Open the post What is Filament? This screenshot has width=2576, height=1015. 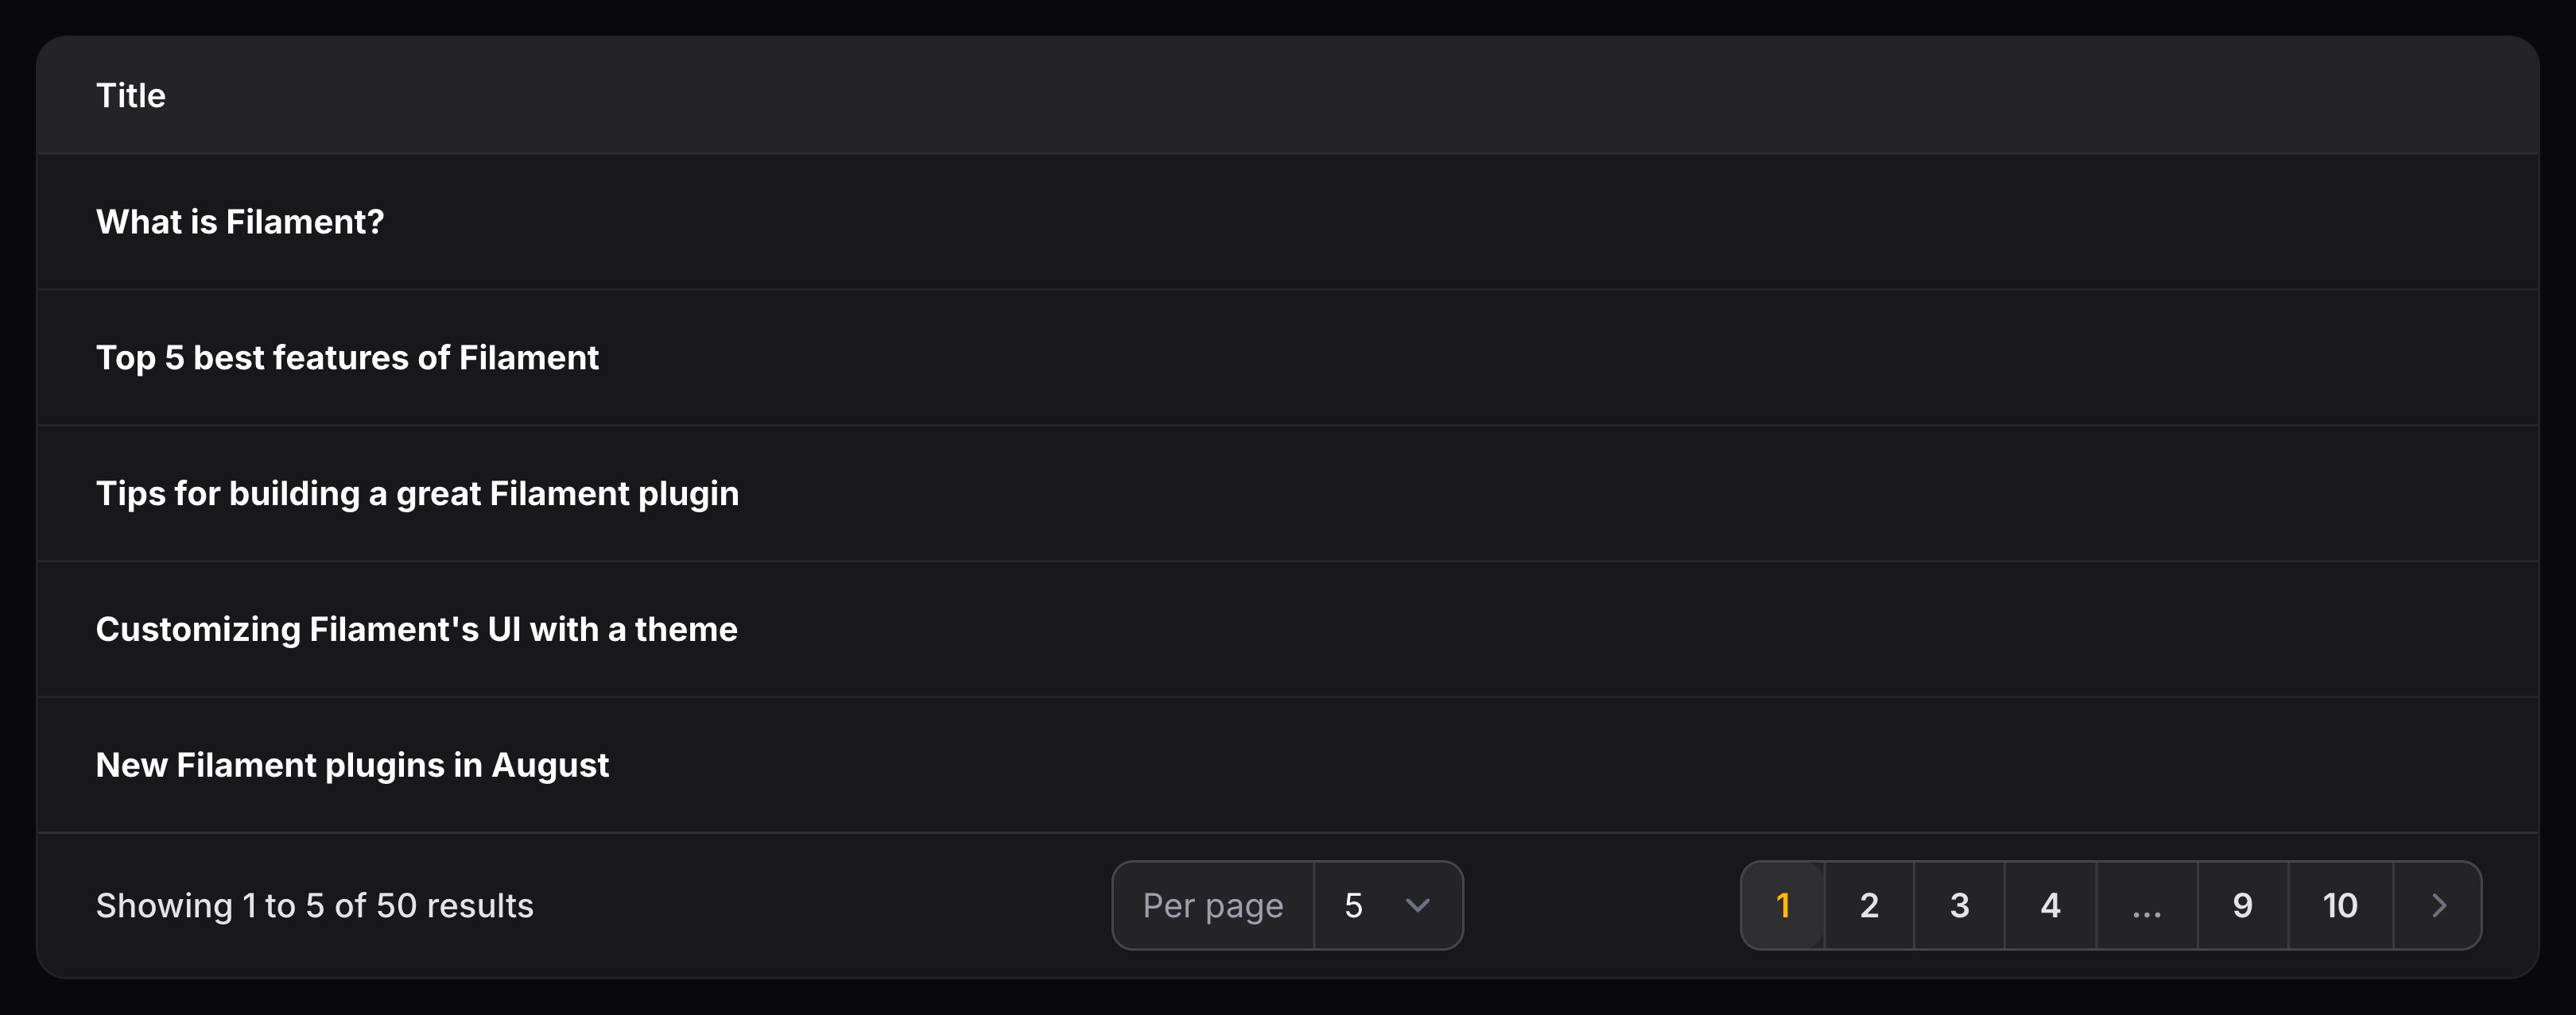tap(240, 222)
